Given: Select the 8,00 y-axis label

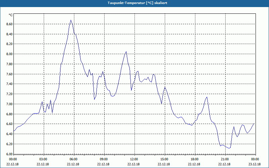Looking at the screenshot, I should (x=9, y=54).
